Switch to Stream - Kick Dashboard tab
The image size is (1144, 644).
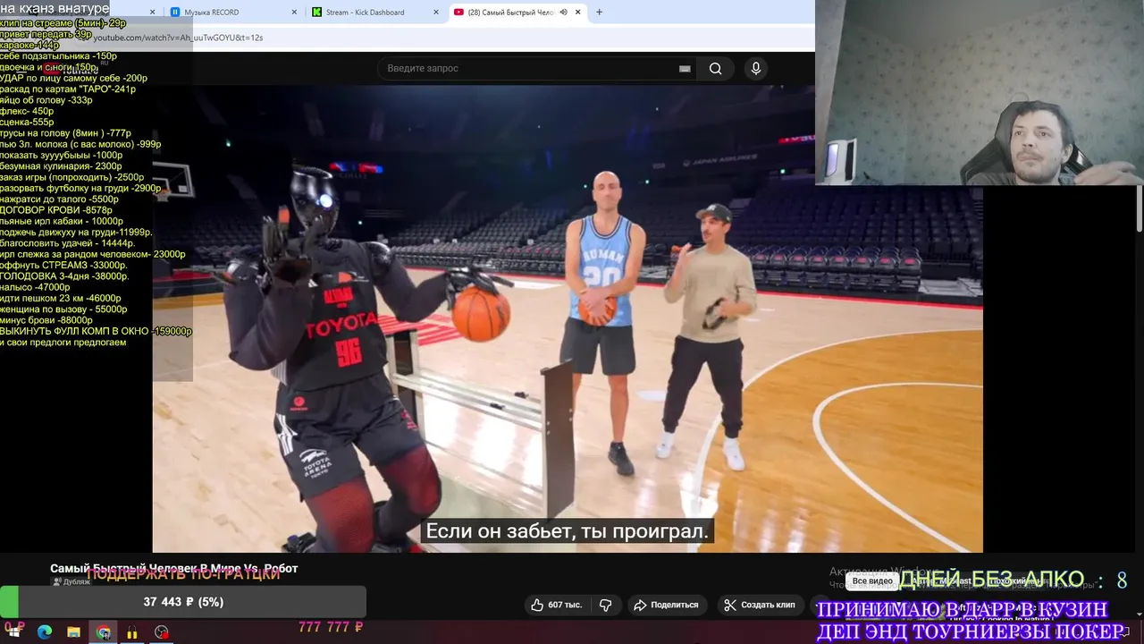pyautogui.click(x=374, y=13)
